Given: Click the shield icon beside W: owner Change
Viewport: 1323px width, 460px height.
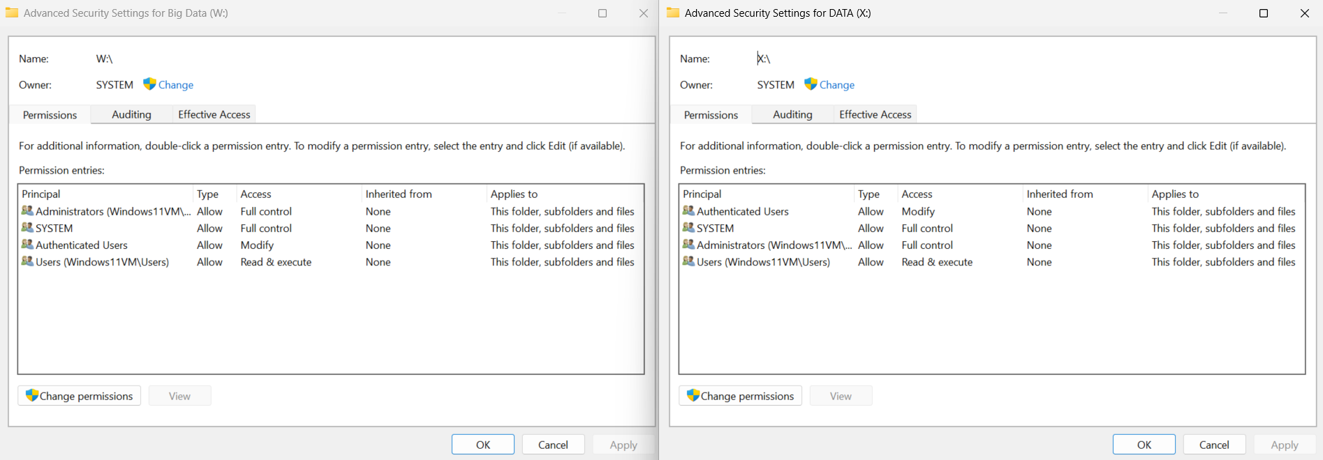Looking at the screenshot, I should pyautogui.click(x=149, y=84).
